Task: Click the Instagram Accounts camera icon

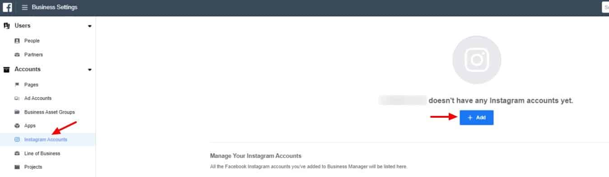Action: 17,140
